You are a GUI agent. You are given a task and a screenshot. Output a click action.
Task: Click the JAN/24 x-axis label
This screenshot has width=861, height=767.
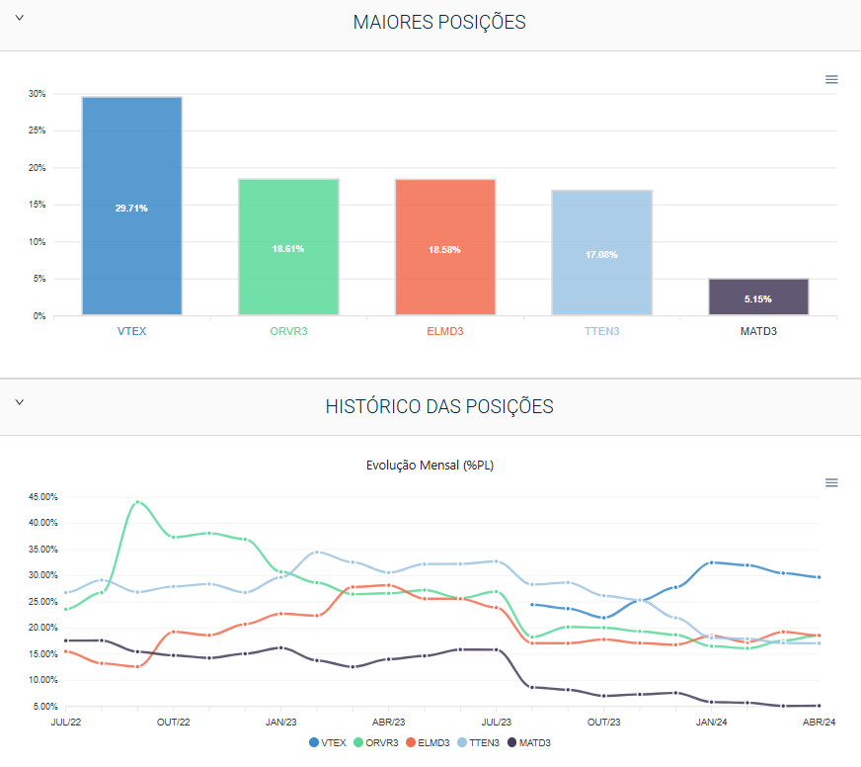(712, 723)
